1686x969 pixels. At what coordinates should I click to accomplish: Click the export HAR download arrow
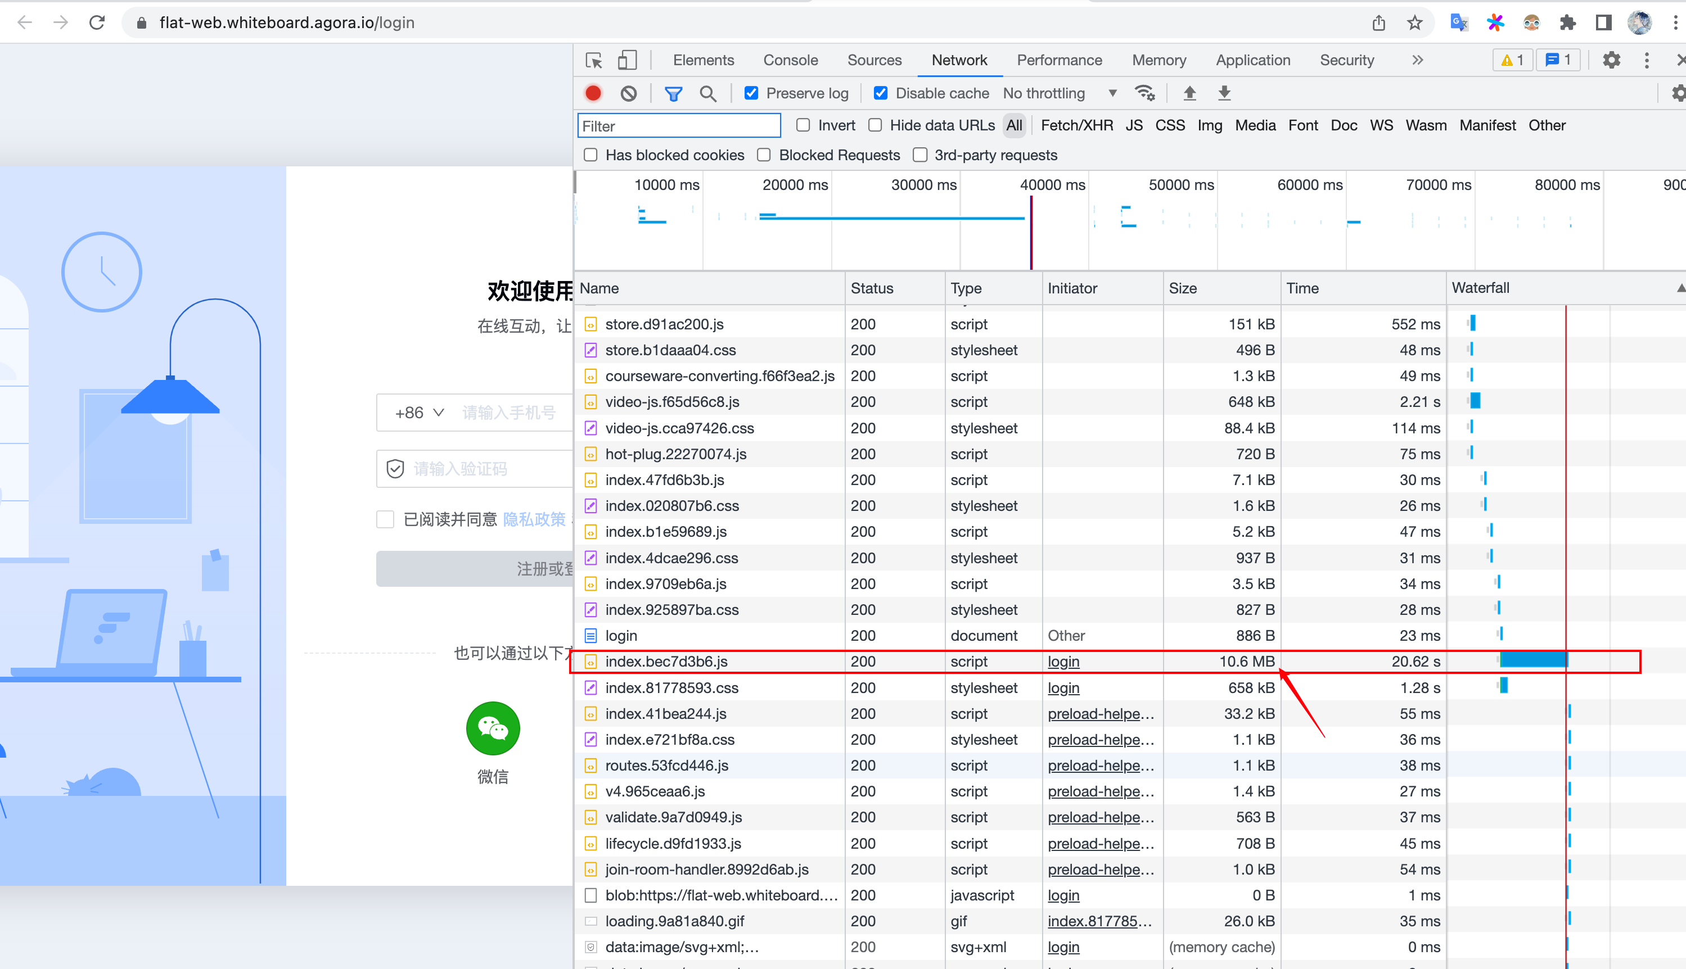(x=1224, y=93)
